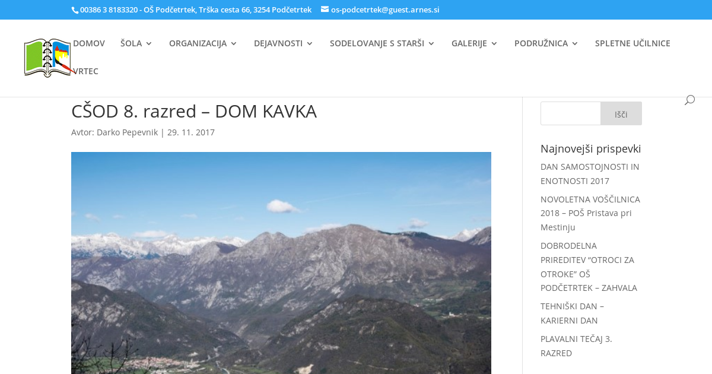Image resolution: width=712 pixels, height=374 pixels.
Task: Go to DOMOV menu item
Action: point(89,43)
